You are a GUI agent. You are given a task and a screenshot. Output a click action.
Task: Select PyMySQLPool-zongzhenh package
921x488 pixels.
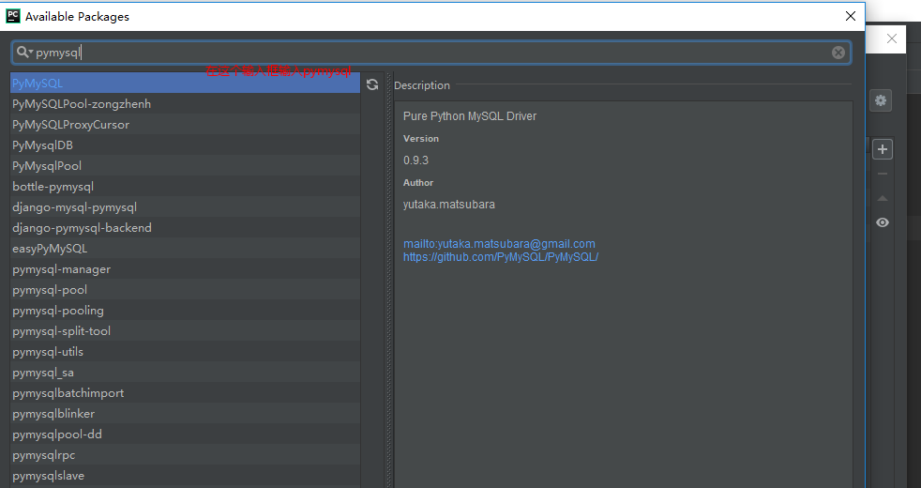pyautogui.click(x=185, y=103)
